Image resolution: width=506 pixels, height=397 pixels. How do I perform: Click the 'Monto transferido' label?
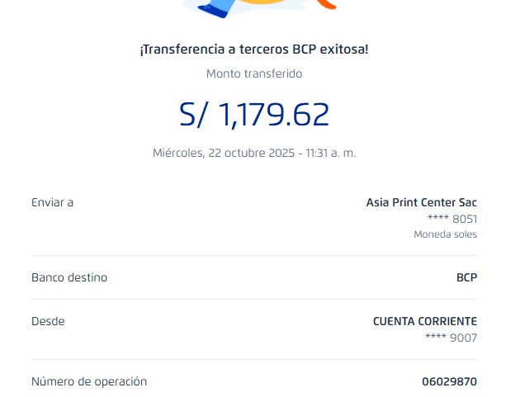(x=254, y=73)
